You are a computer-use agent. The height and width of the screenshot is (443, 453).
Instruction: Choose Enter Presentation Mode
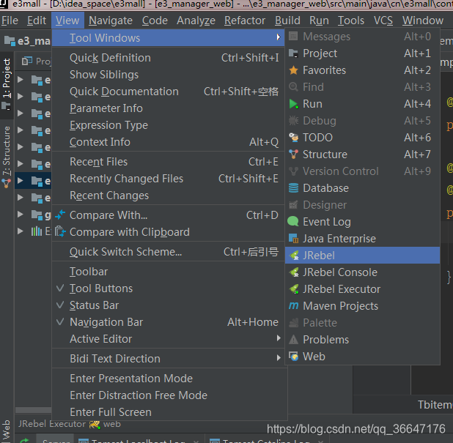tap(169, 379)
